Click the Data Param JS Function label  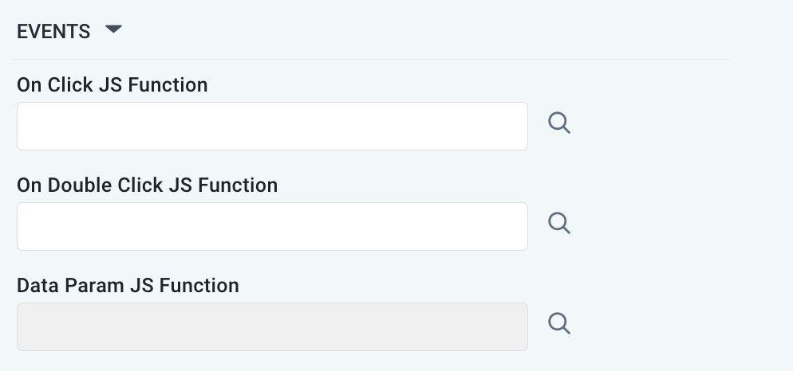click(x=128, y=285)
